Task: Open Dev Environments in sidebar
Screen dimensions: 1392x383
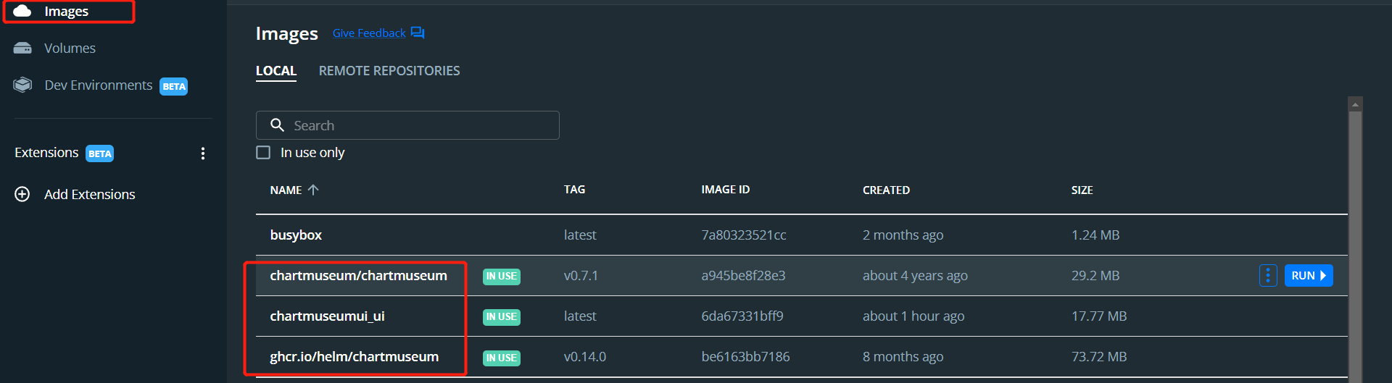Action: [99, 85]
